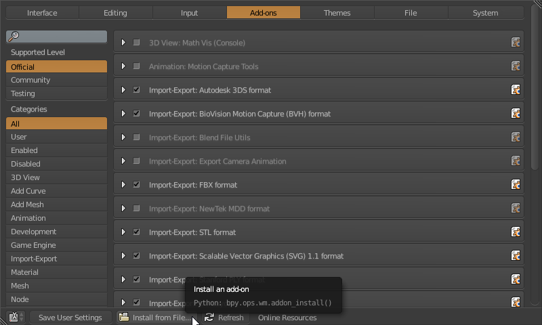Expand 3D View: Math Vis details
This screenshot has width=542, height=325.
[123, 43]
